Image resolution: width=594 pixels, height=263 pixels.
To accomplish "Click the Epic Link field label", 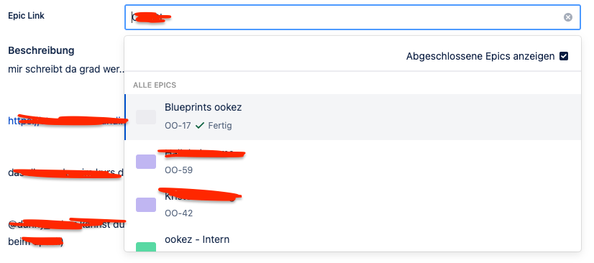I will (x=26, y=16).
